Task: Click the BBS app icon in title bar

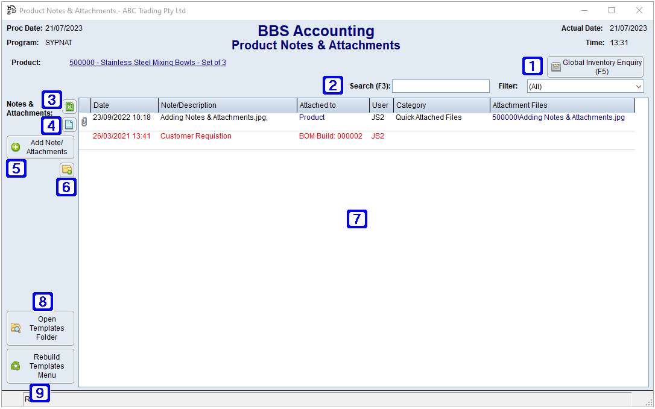Action: point(11,10)
